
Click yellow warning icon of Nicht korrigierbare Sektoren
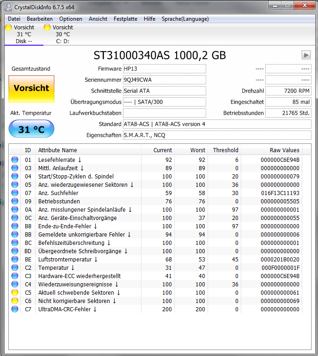[x=15, y=301]
